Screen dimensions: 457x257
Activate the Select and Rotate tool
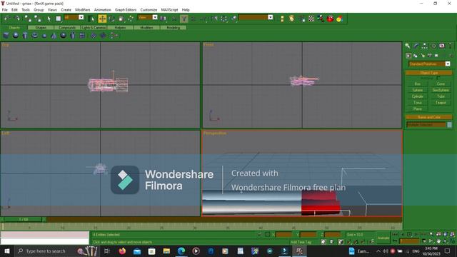click(111, 19)
